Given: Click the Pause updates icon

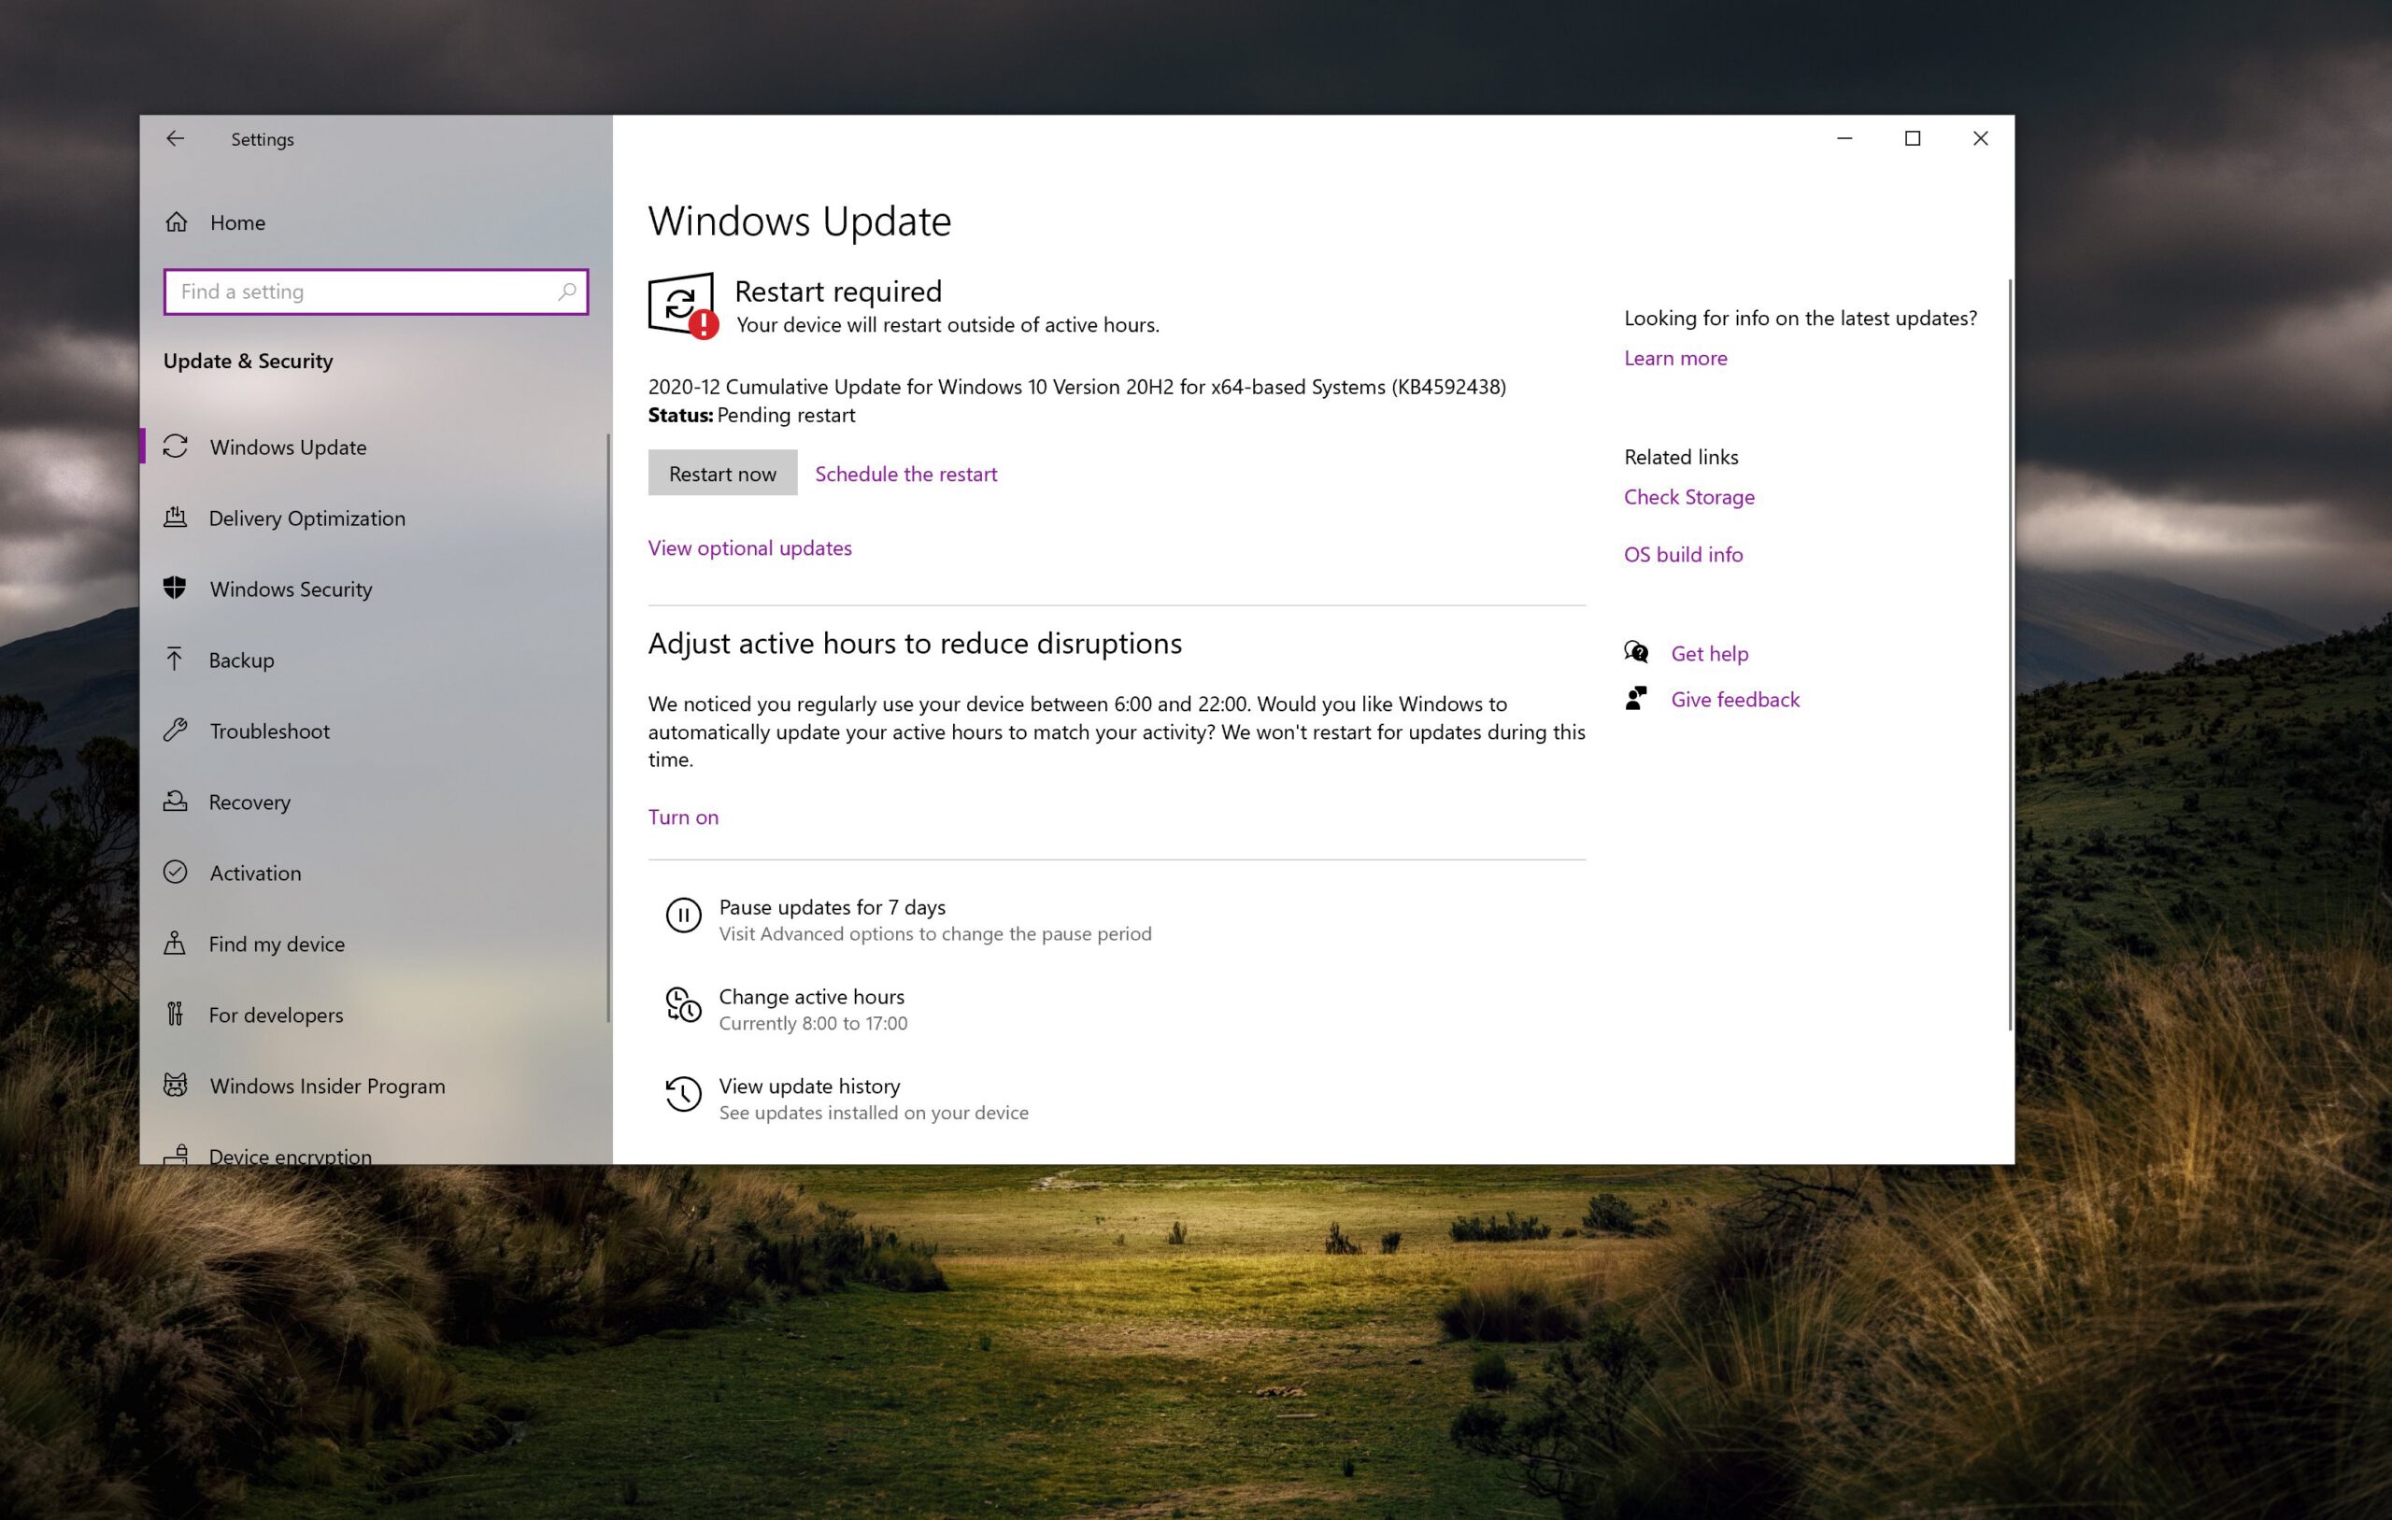Looking at the screenshot, I should coord(683,915).
